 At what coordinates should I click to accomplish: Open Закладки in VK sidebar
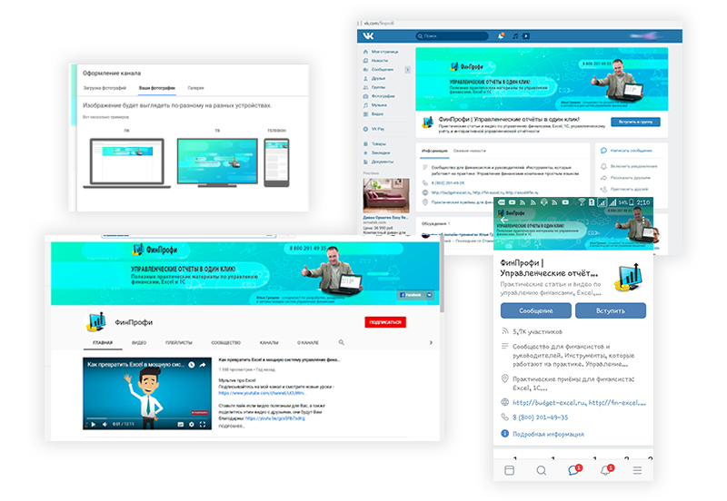(376, 152)
